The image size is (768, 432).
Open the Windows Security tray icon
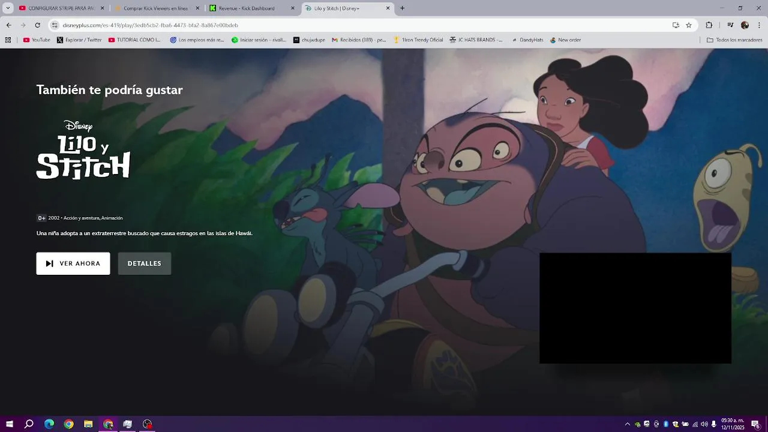pyautogui.click(x=676, y=424)
